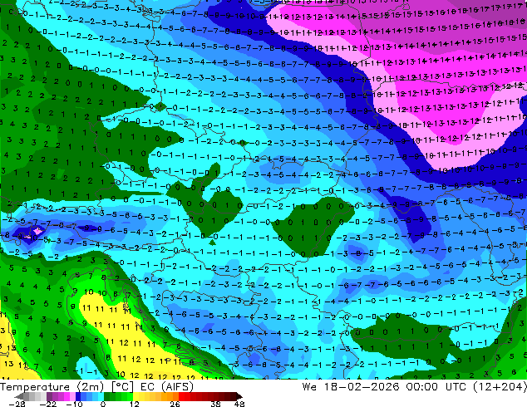Screen dimensions: 527x407
Task: Click the 'Temperature (2m)' map title
Action: 52,387
